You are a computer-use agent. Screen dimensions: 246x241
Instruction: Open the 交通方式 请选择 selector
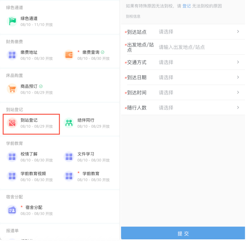click(166, 62)
